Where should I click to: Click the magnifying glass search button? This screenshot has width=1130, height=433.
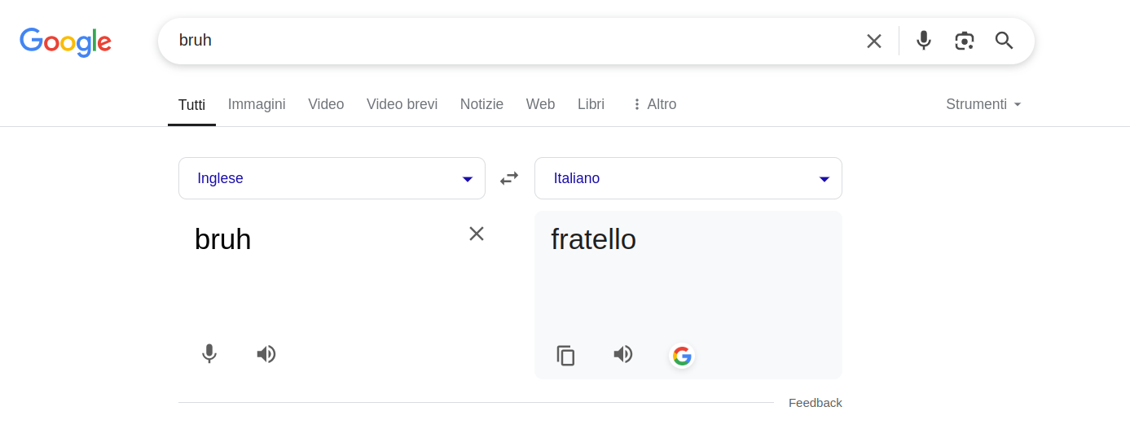pyautogui.click(x=1005, y=41)
